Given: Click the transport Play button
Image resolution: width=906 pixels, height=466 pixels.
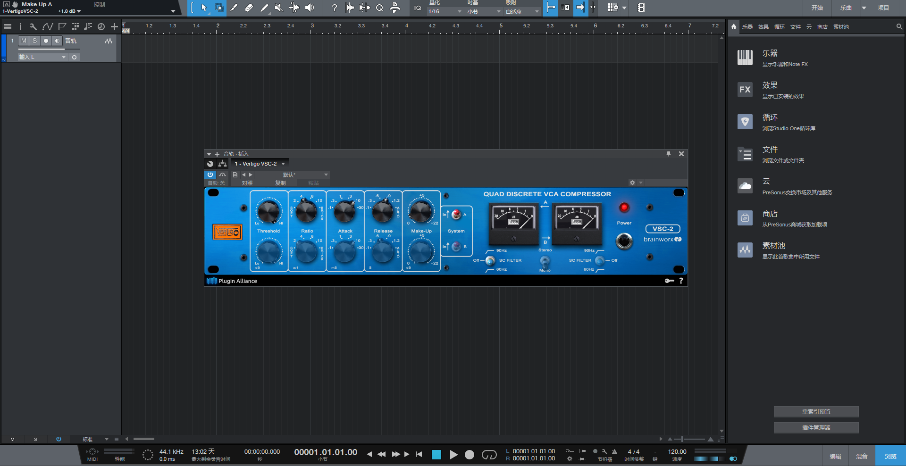Looking at the screenshot, I should (x=453, y=455).
